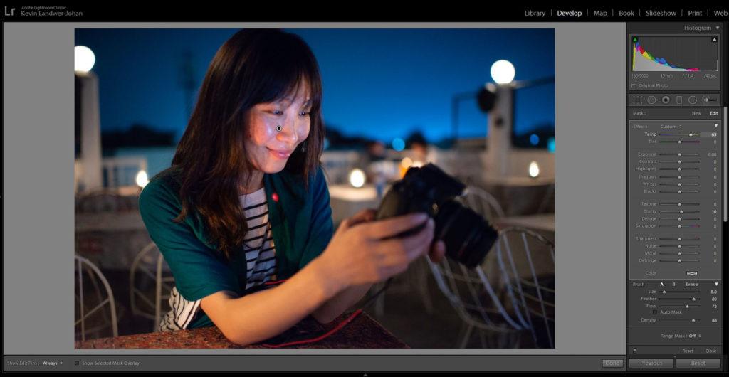Image resolution: width=729 pixels, height=377 pixels.
Task: Toggle the Original Photo checkbox
Action: pyautogui.click(x=634, y=85)
